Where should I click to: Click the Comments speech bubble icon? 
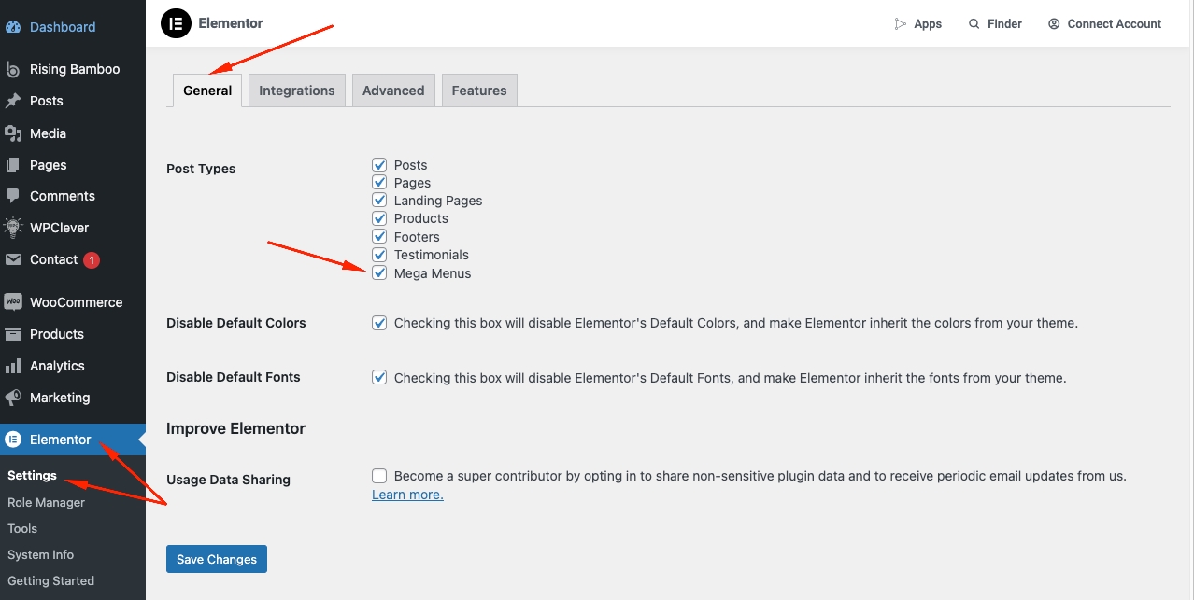point(13,196)
